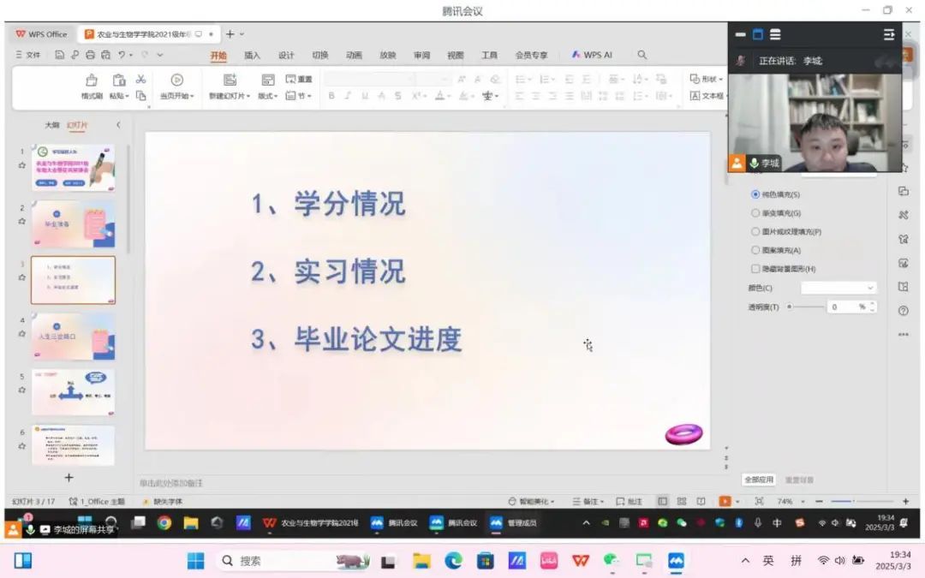Select 渐变填充 gradient fill option

point(755,213)
